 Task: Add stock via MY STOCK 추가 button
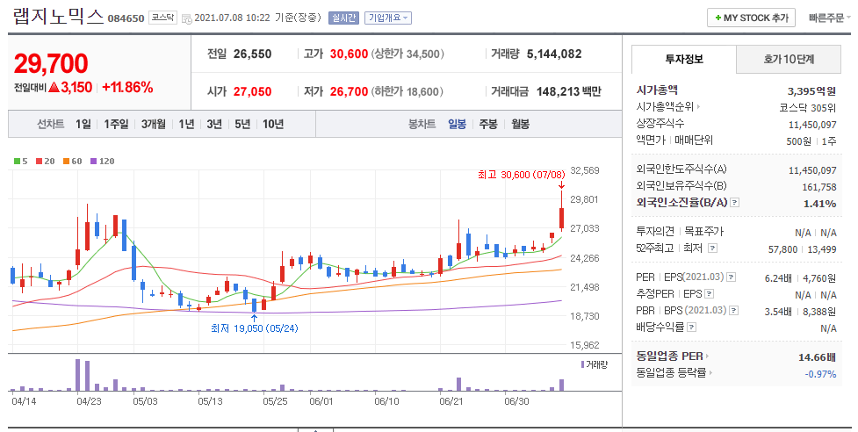tap(751, 18)
